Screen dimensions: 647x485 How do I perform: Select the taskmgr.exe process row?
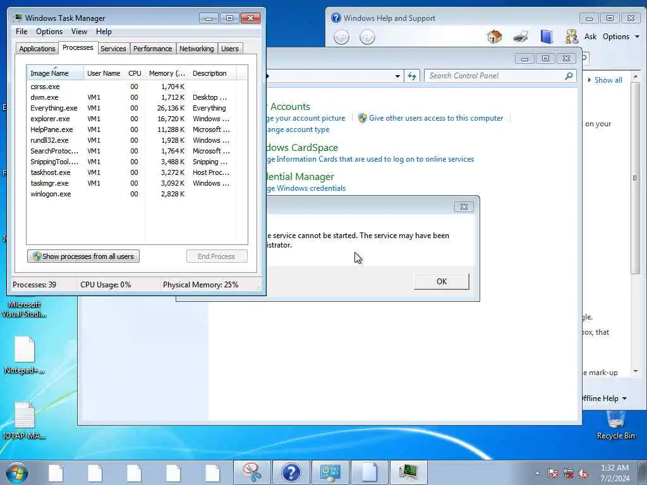[131, 183]
